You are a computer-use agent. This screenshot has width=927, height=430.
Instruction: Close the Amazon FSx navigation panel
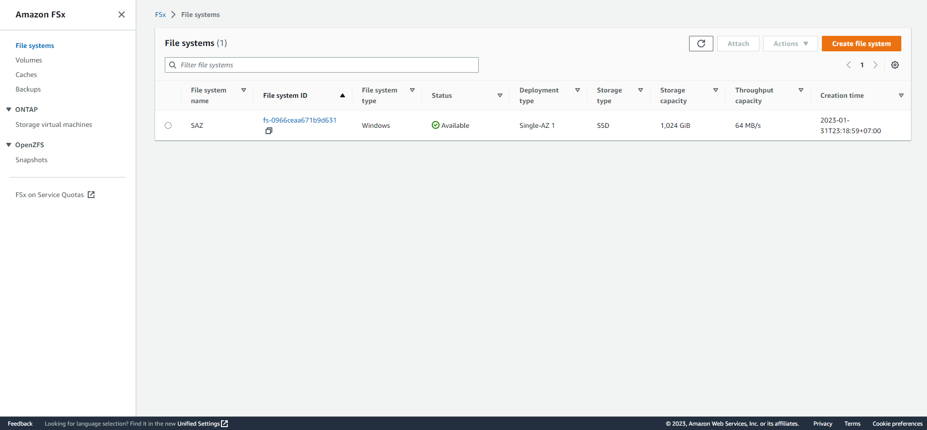[122, 15]
